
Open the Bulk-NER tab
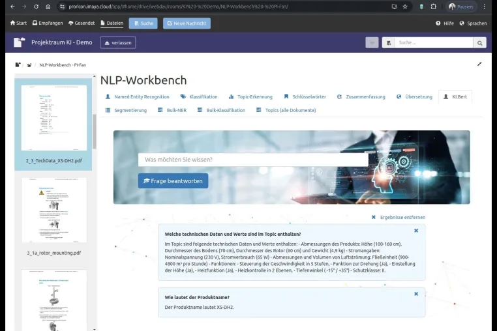point(172,110)
